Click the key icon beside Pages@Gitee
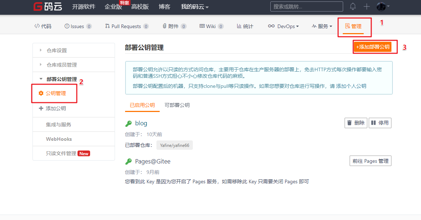Viewport: 421px width, 220px height. (128, 162)
